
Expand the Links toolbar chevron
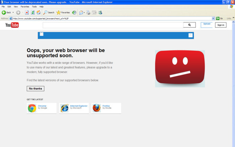233,18
